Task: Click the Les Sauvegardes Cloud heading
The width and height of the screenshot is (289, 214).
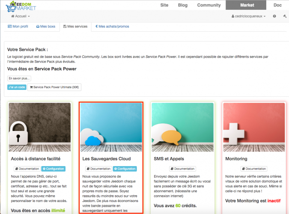Action: coord(107,159)
